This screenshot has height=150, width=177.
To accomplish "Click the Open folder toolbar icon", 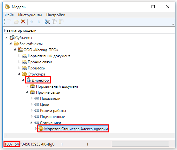I will [x=16, y=22].
